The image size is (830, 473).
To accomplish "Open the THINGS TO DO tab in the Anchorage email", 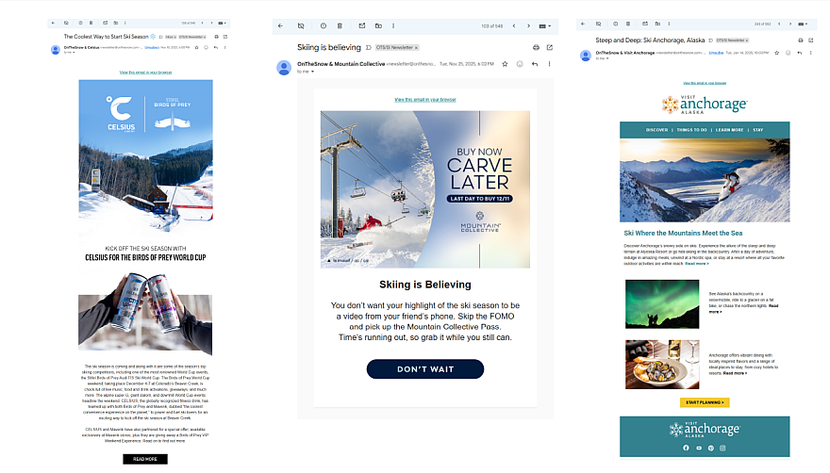I will coord(693,129).
